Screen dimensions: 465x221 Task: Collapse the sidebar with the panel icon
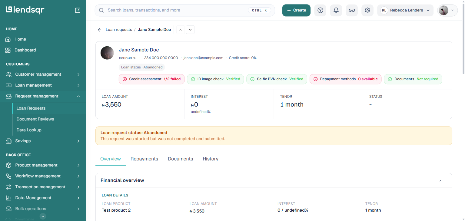point(78,10)
